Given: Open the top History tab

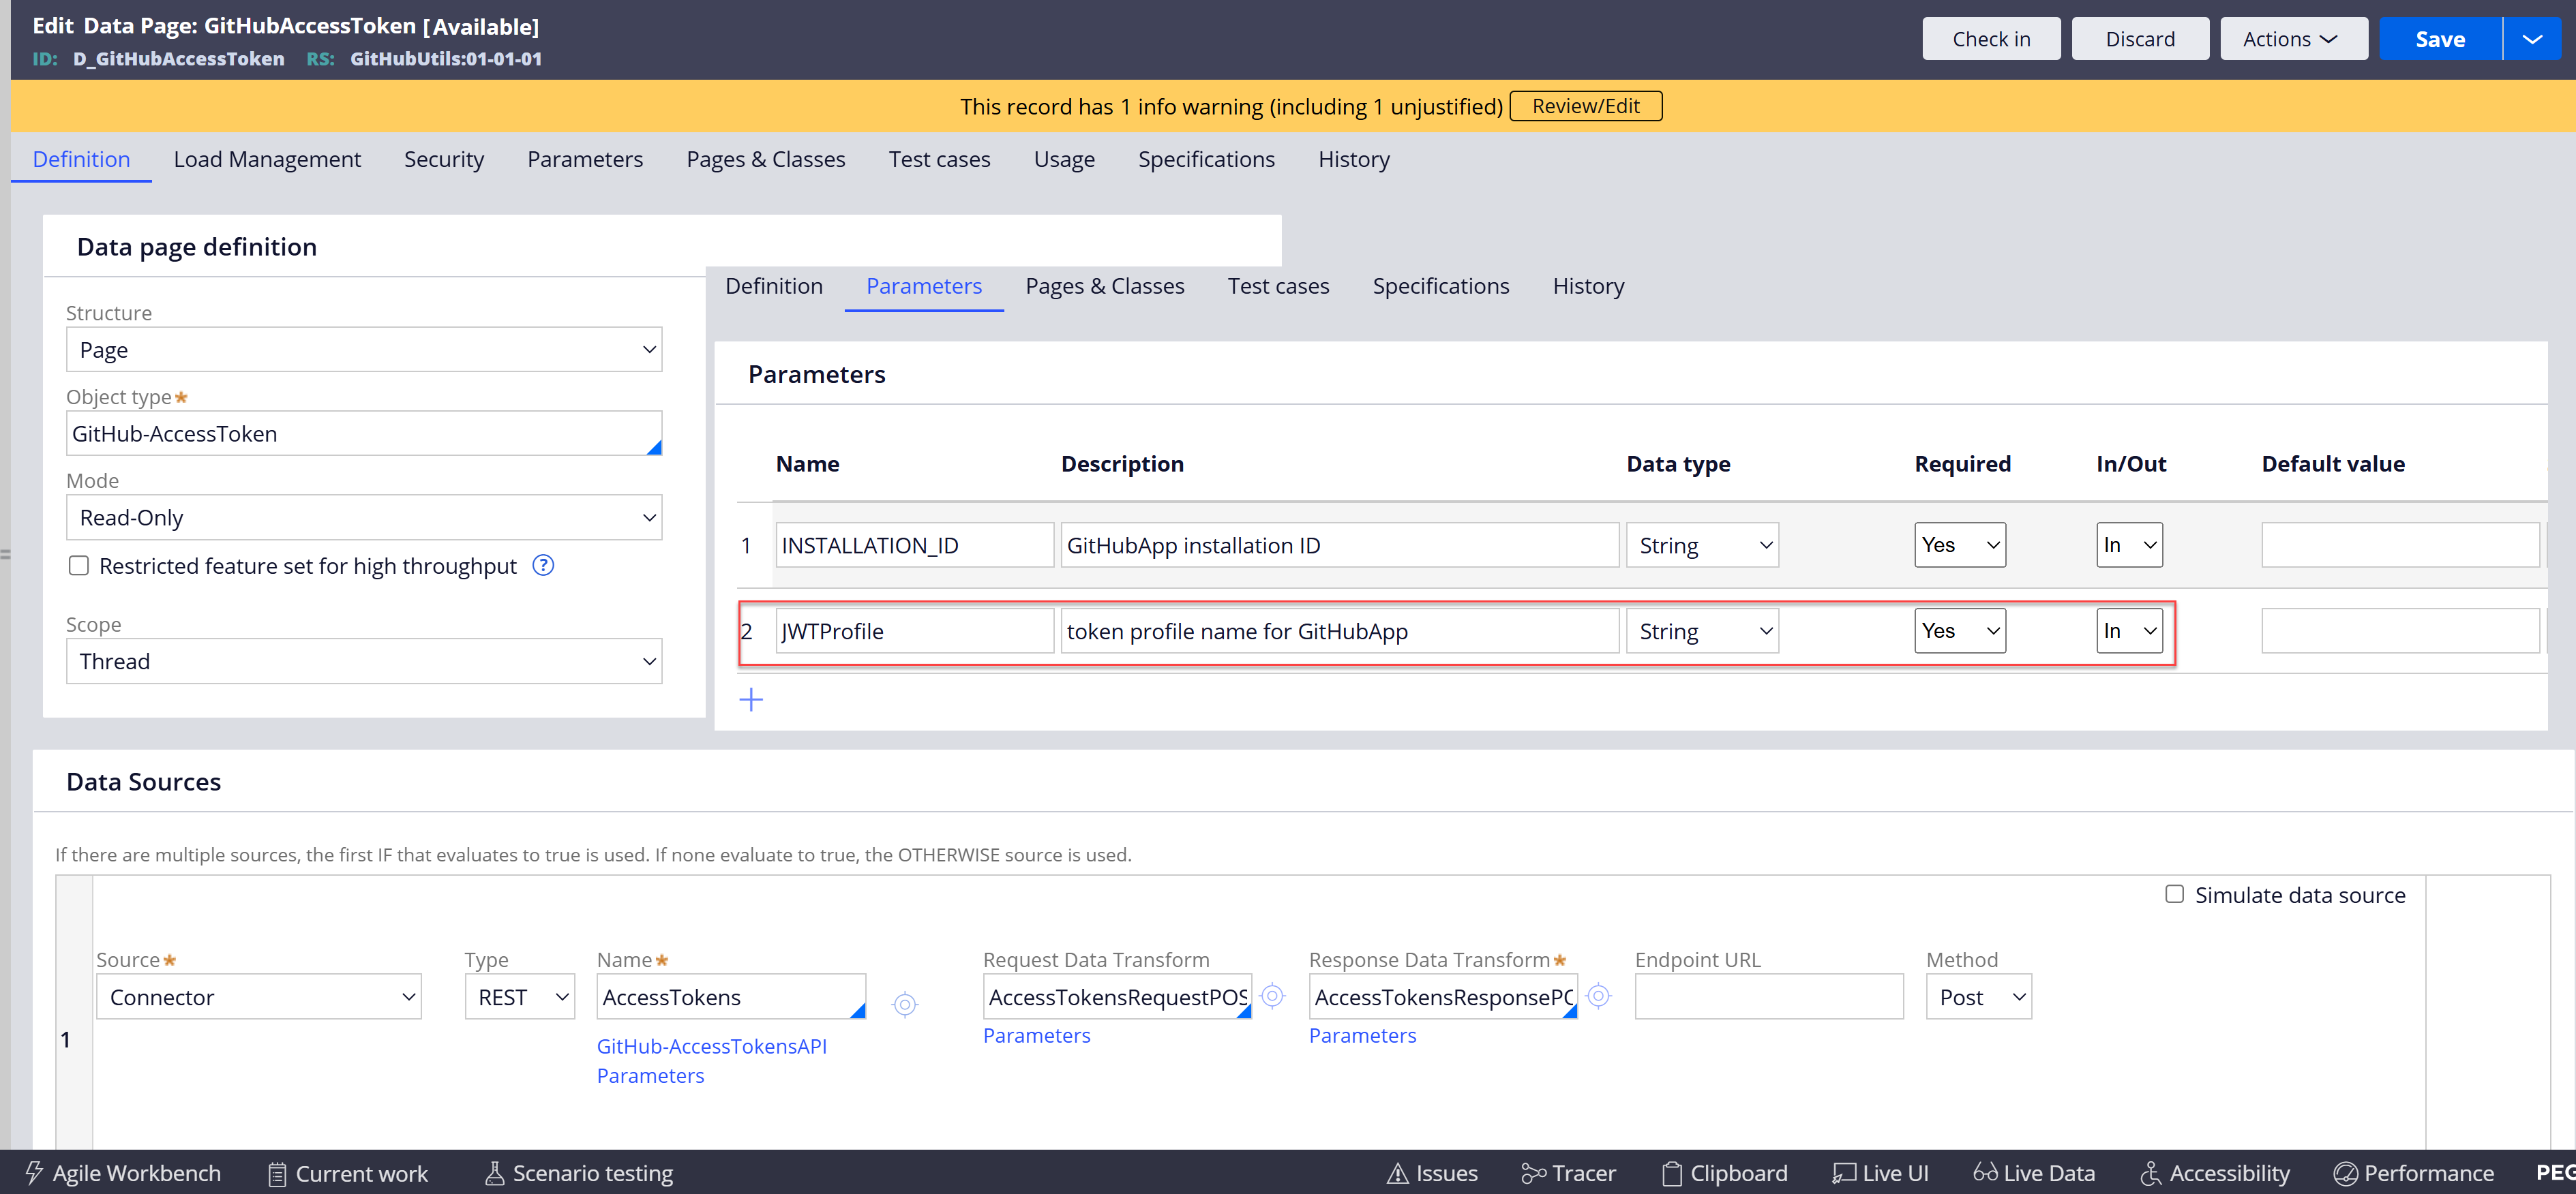Looking at the screenshot, I should coord(1354,160).
